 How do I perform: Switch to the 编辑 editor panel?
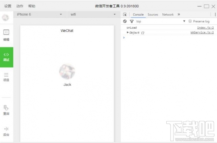(x=6, y=35)
